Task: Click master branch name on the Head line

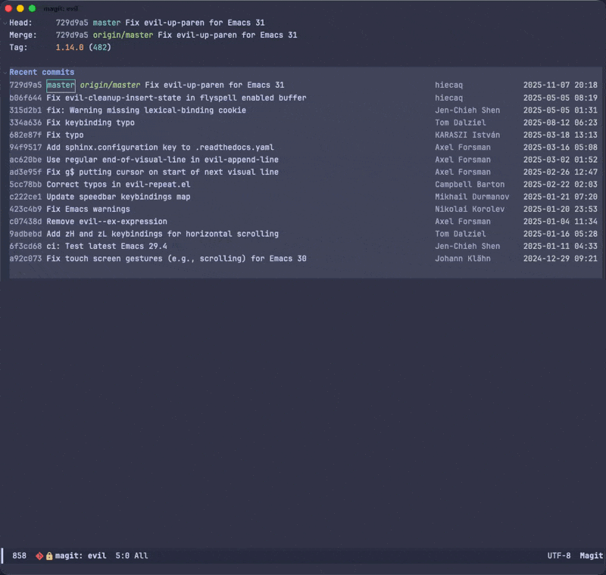Action: [107, 23]
